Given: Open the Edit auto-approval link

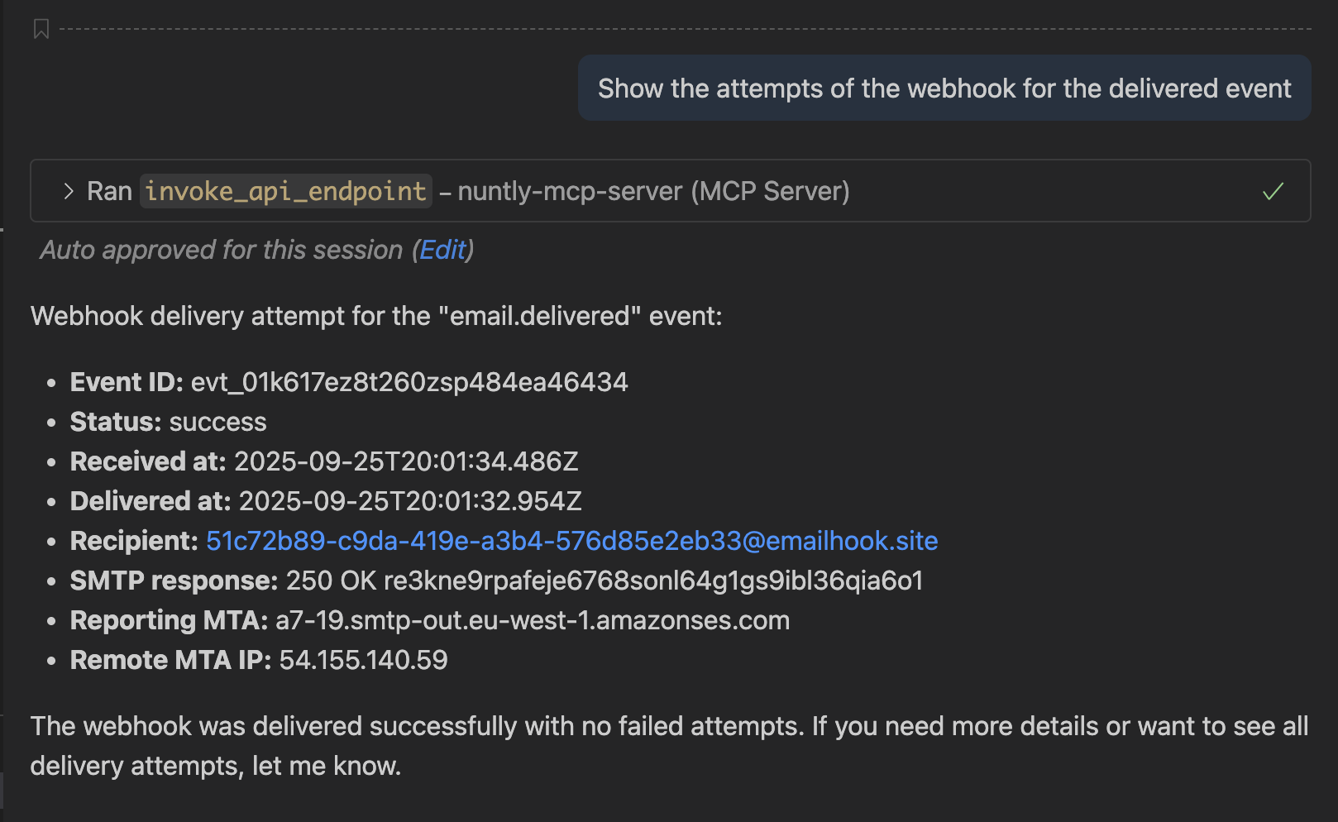Looking at the screenshot, I should point(442,250).
